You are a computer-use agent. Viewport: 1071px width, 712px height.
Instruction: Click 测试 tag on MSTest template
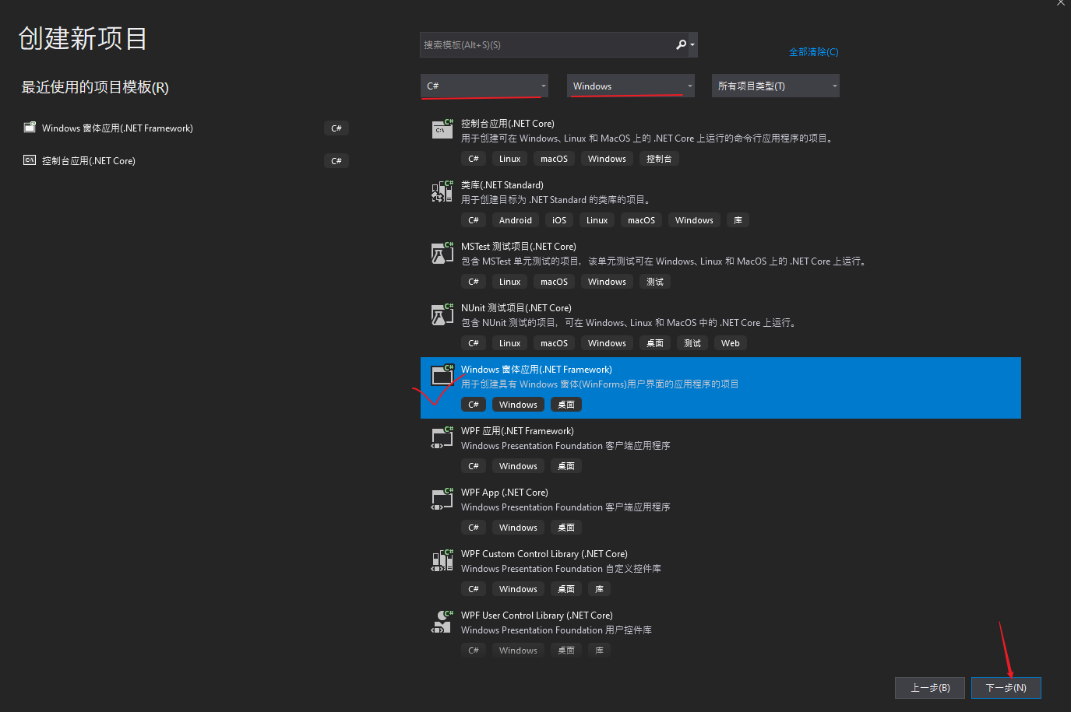click(655, 282)
